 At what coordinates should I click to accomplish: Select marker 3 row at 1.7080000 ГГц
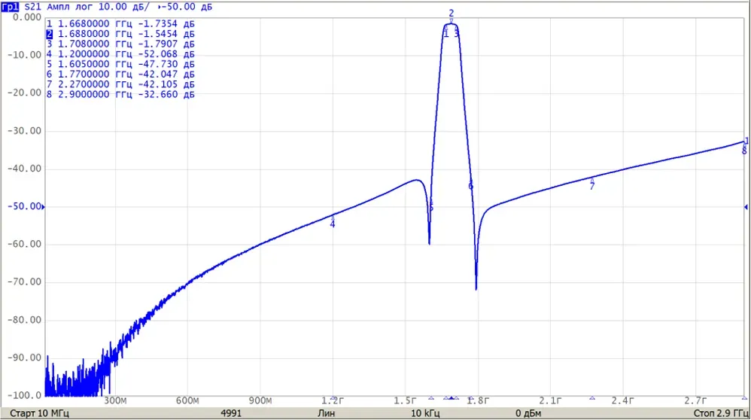[x=120, y=44]
